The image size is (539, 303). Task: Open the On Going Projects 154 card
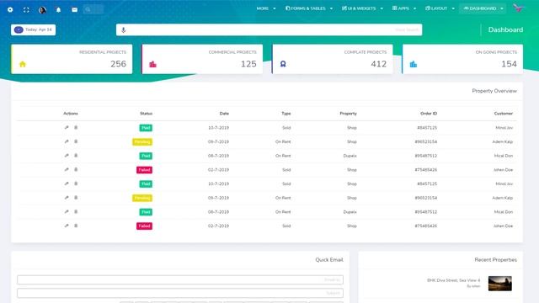click(462, 59)
